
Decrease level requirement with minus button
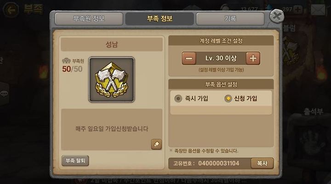[189, 58]
